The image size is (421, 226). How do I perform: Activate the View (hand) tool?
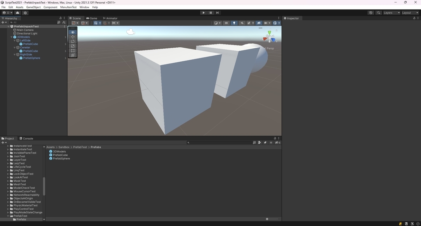[x=73, y=32]
